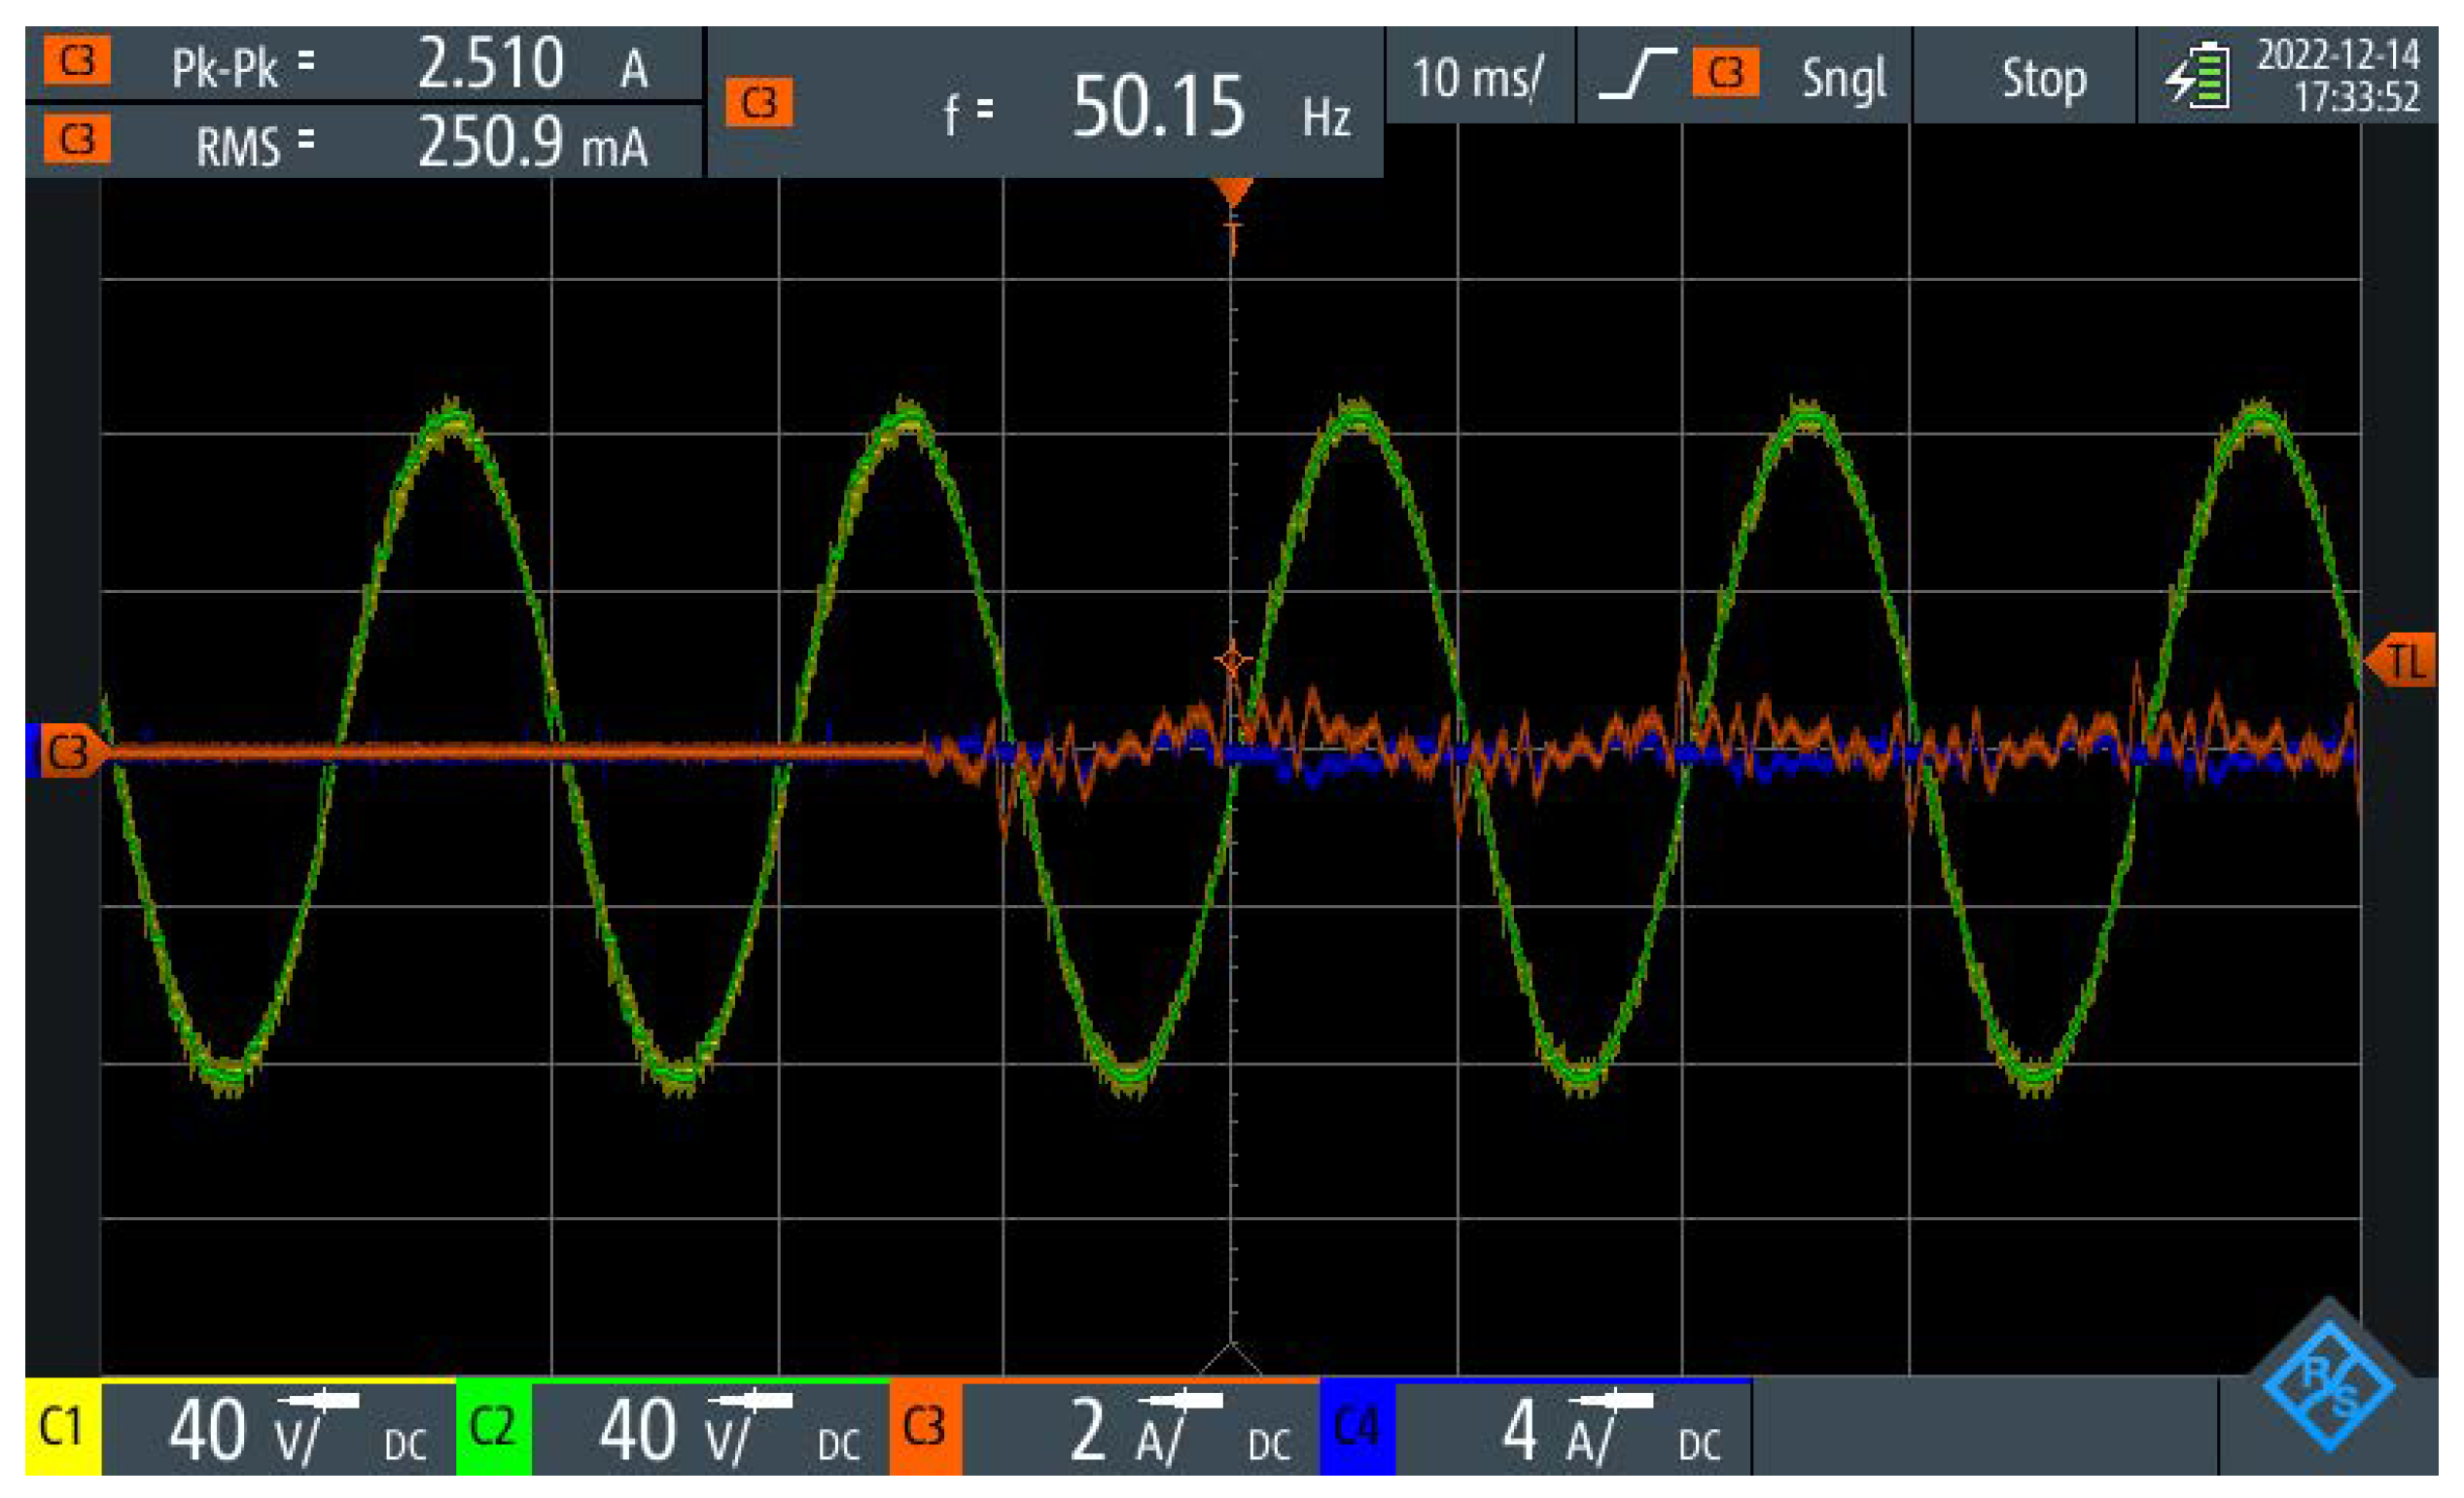Click the C1 DC coupling label
Image resolution: width=2464 pixels, height=1498 pixels.
click(x=405, y=1445)
